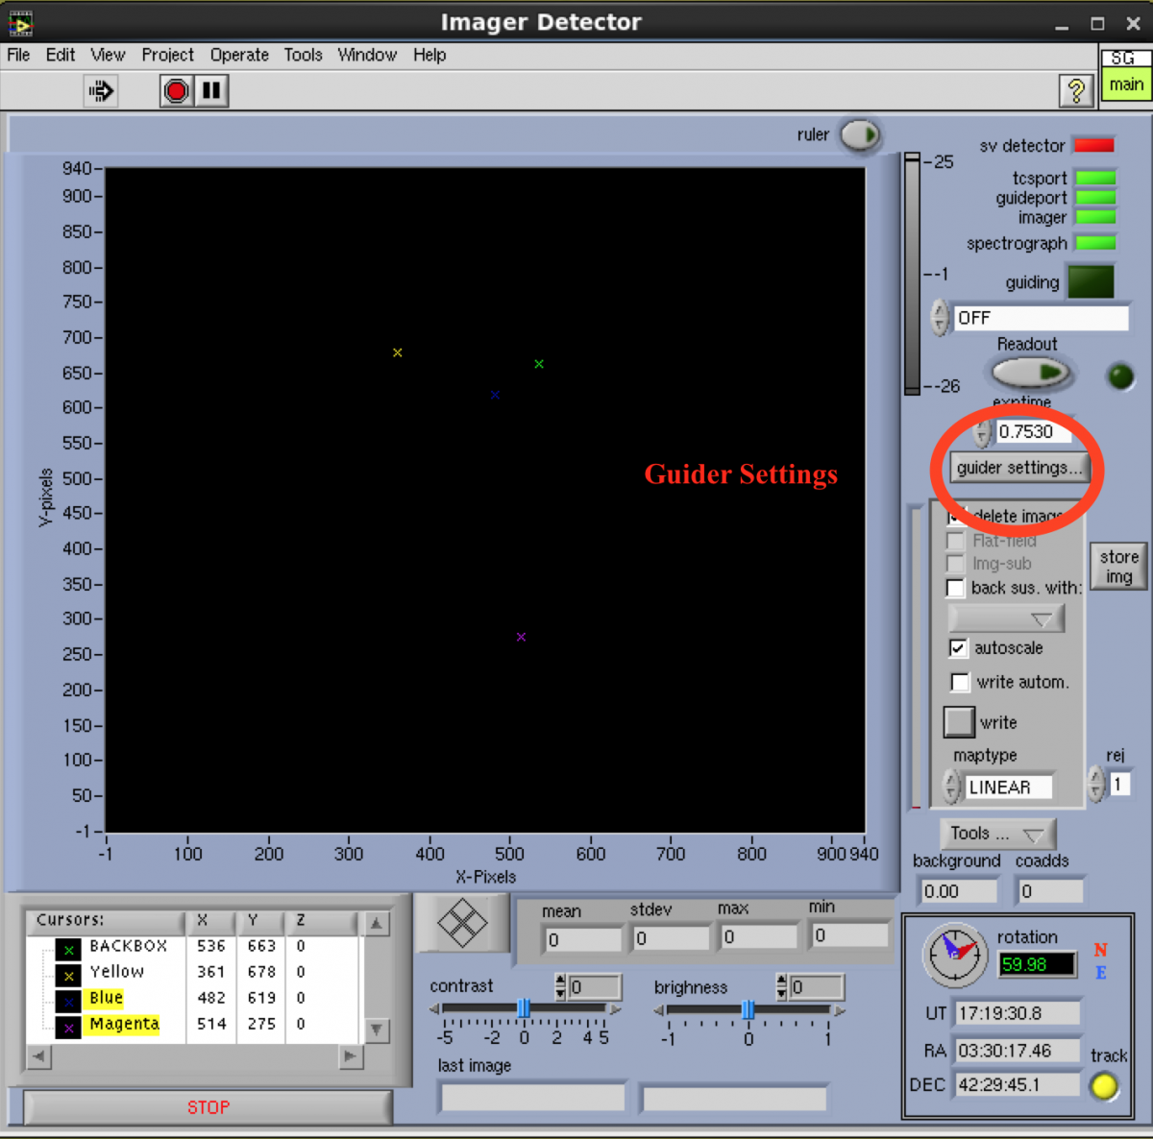This screenshot has height=1139, width=1153.
Task: Click the green cursor marker in image
Action: [x=539, y=364]
